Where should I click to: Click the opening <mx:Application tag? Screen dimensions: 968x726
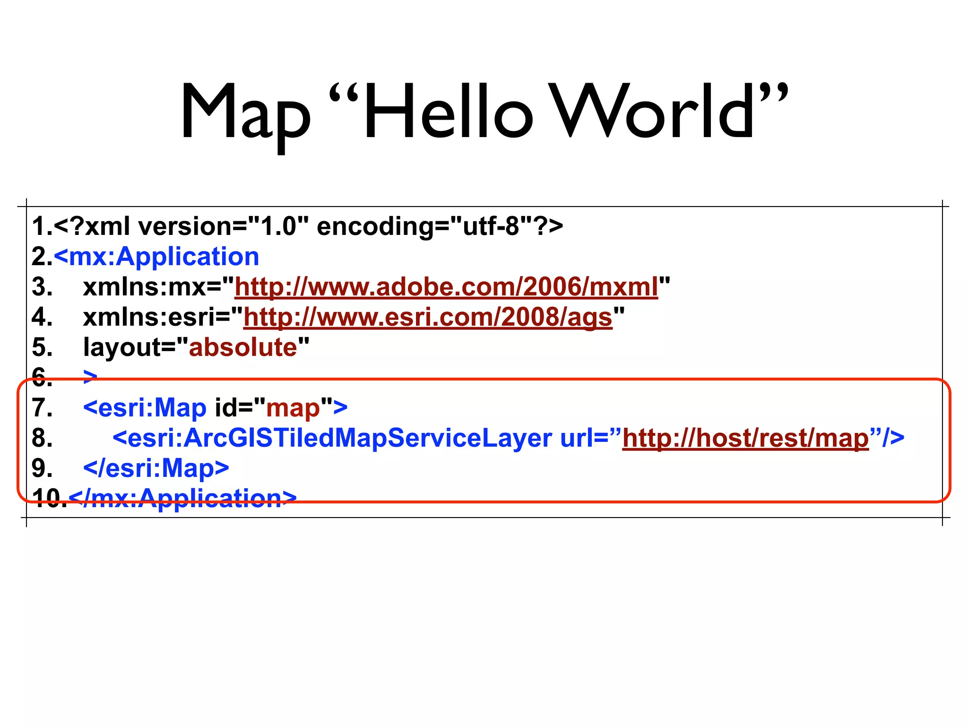(x=156, y=257)
